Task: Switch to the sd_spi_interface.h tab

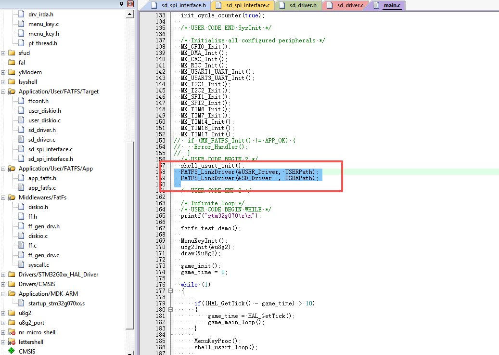Action: (179, 5)
